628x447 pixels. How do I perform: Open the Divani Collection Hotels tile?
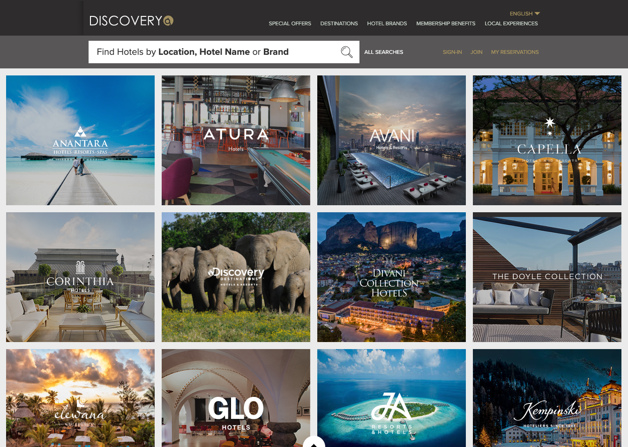pyautogui.click(x=391, y=277)
